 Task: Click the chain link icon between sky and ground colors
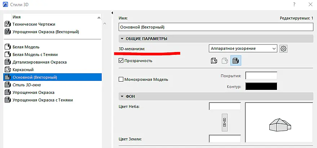[x=224, y=122]
